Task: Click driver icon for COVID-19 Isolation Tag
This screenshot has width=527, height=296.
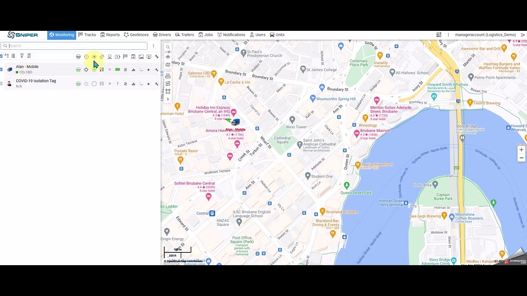Action: pos(78,84)
